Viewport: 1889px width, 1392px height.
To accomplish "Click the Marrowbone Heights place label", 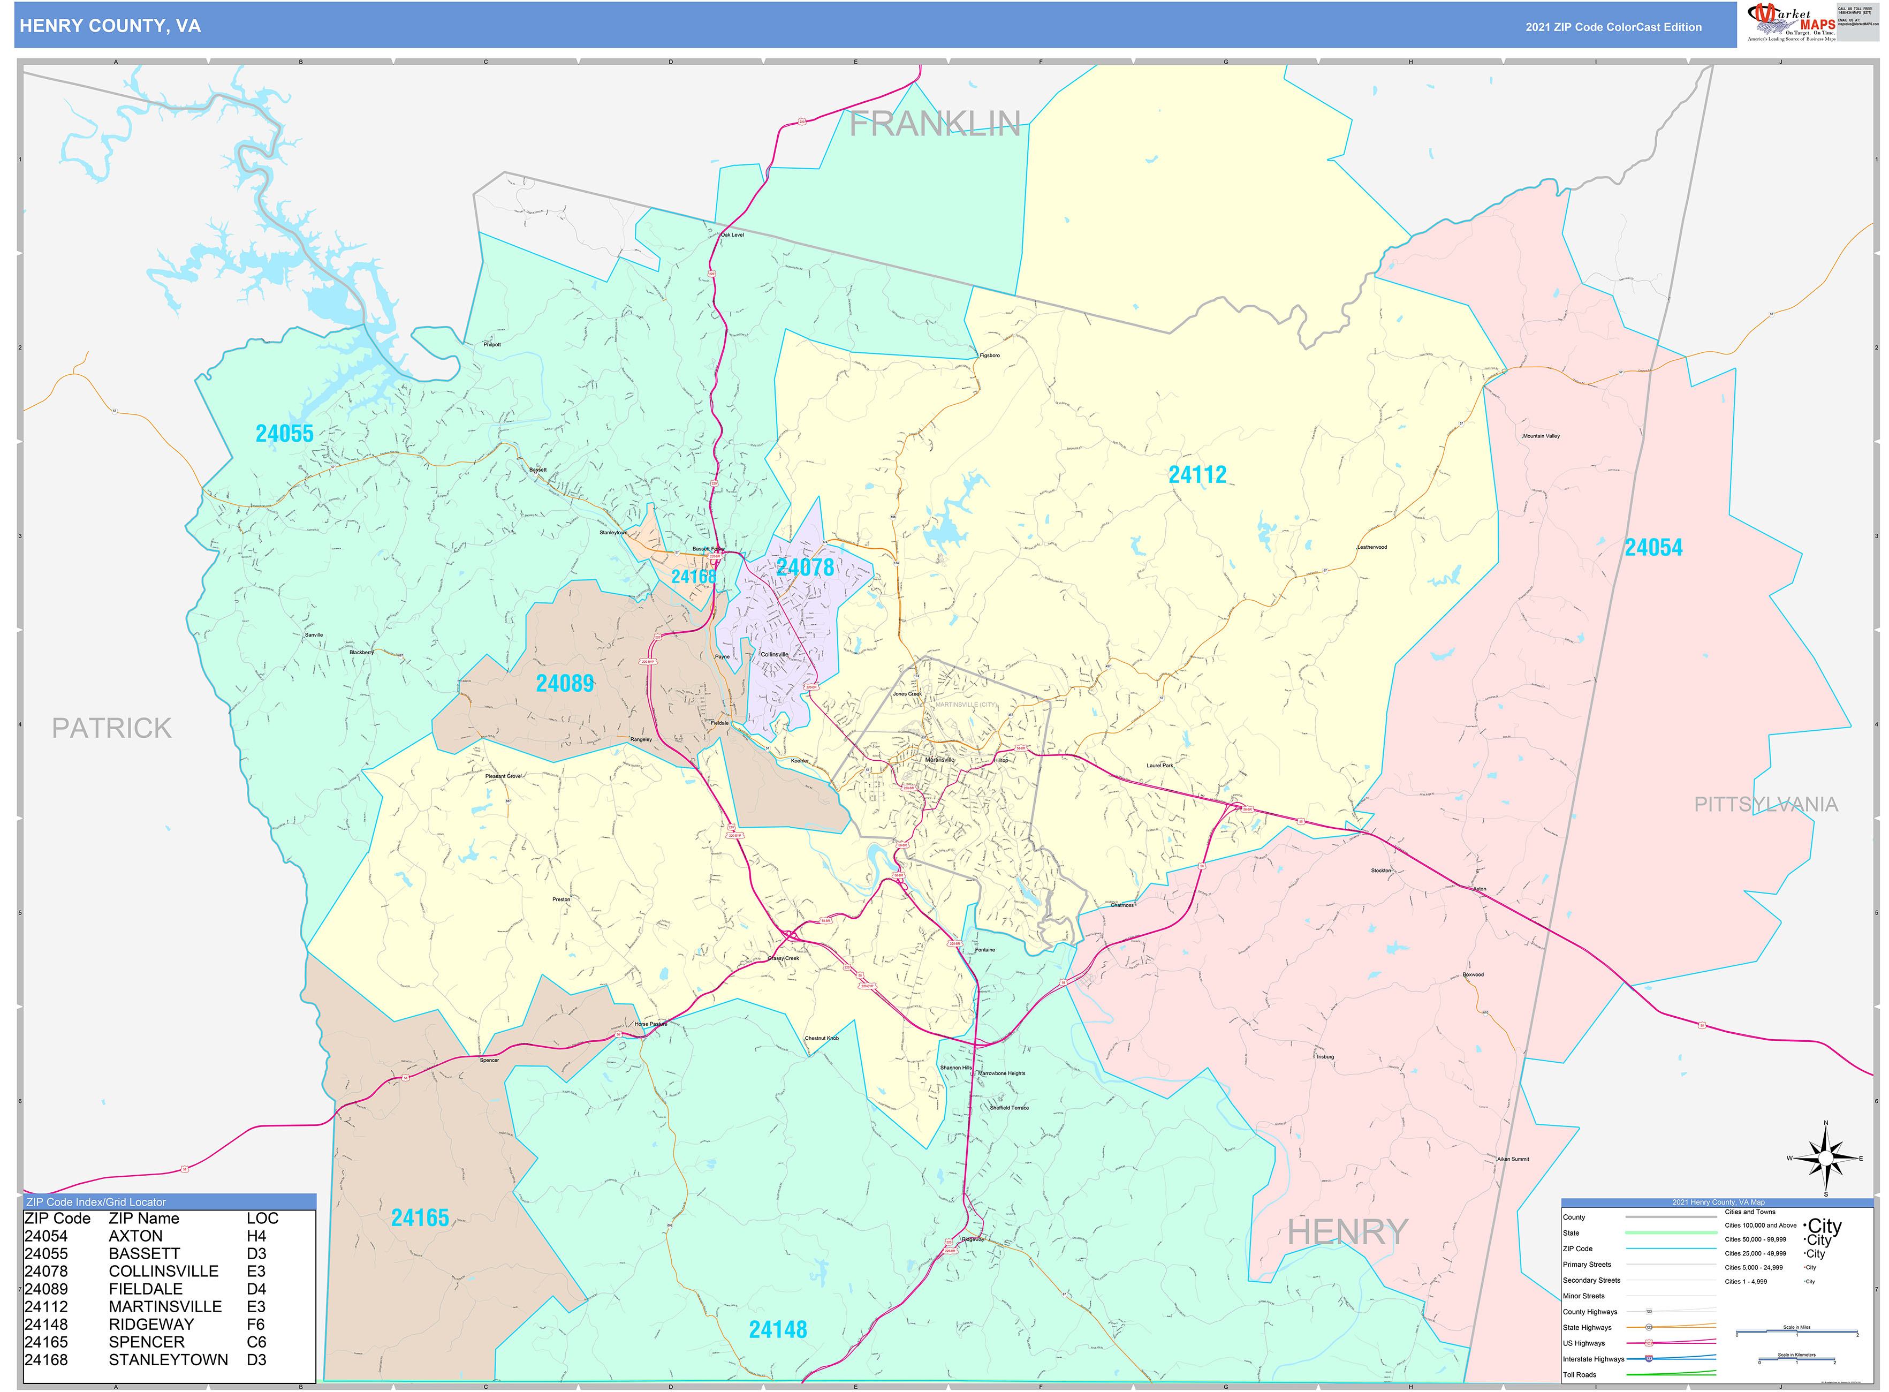I will tap(1002, 1073).
